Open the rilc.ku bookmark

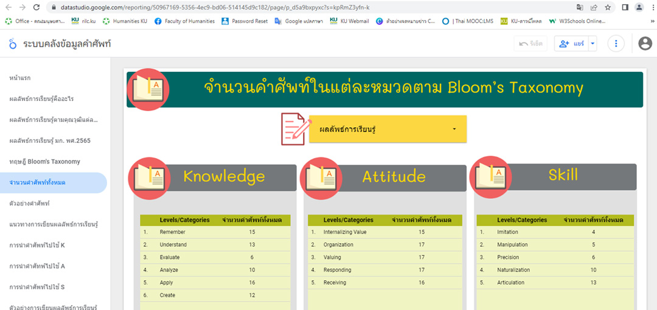83,21
